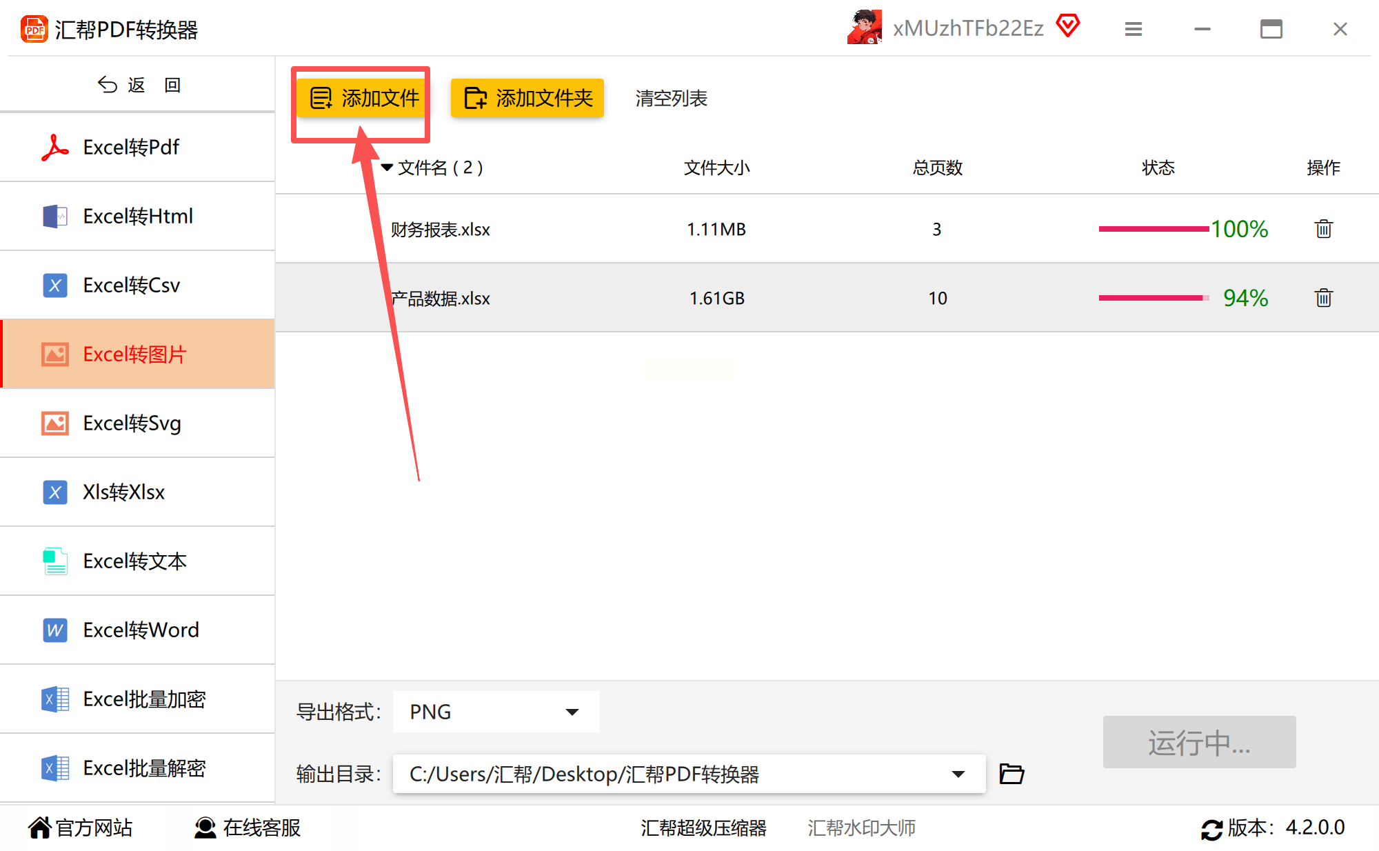The image size is (1379, 851).
Task: Delete the 产品数据.xlsx row with trash icon
Action: click(1323, 298)
